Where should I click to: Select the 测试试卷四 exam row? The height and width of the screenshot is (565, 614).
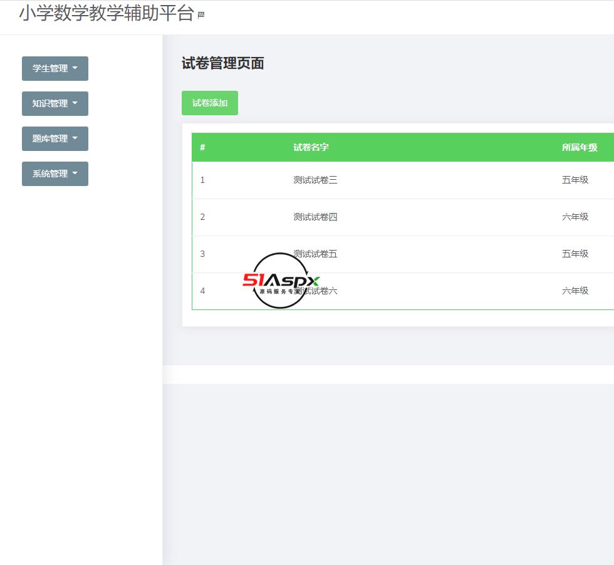click(x=315, y=217)
